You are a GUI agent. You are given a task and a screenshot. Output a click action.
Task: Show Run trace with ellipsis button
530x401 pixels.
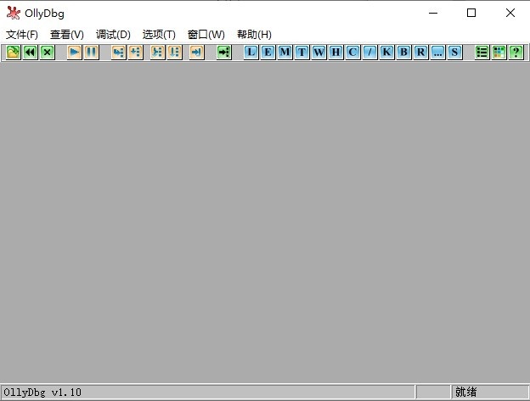click(437, 53)
